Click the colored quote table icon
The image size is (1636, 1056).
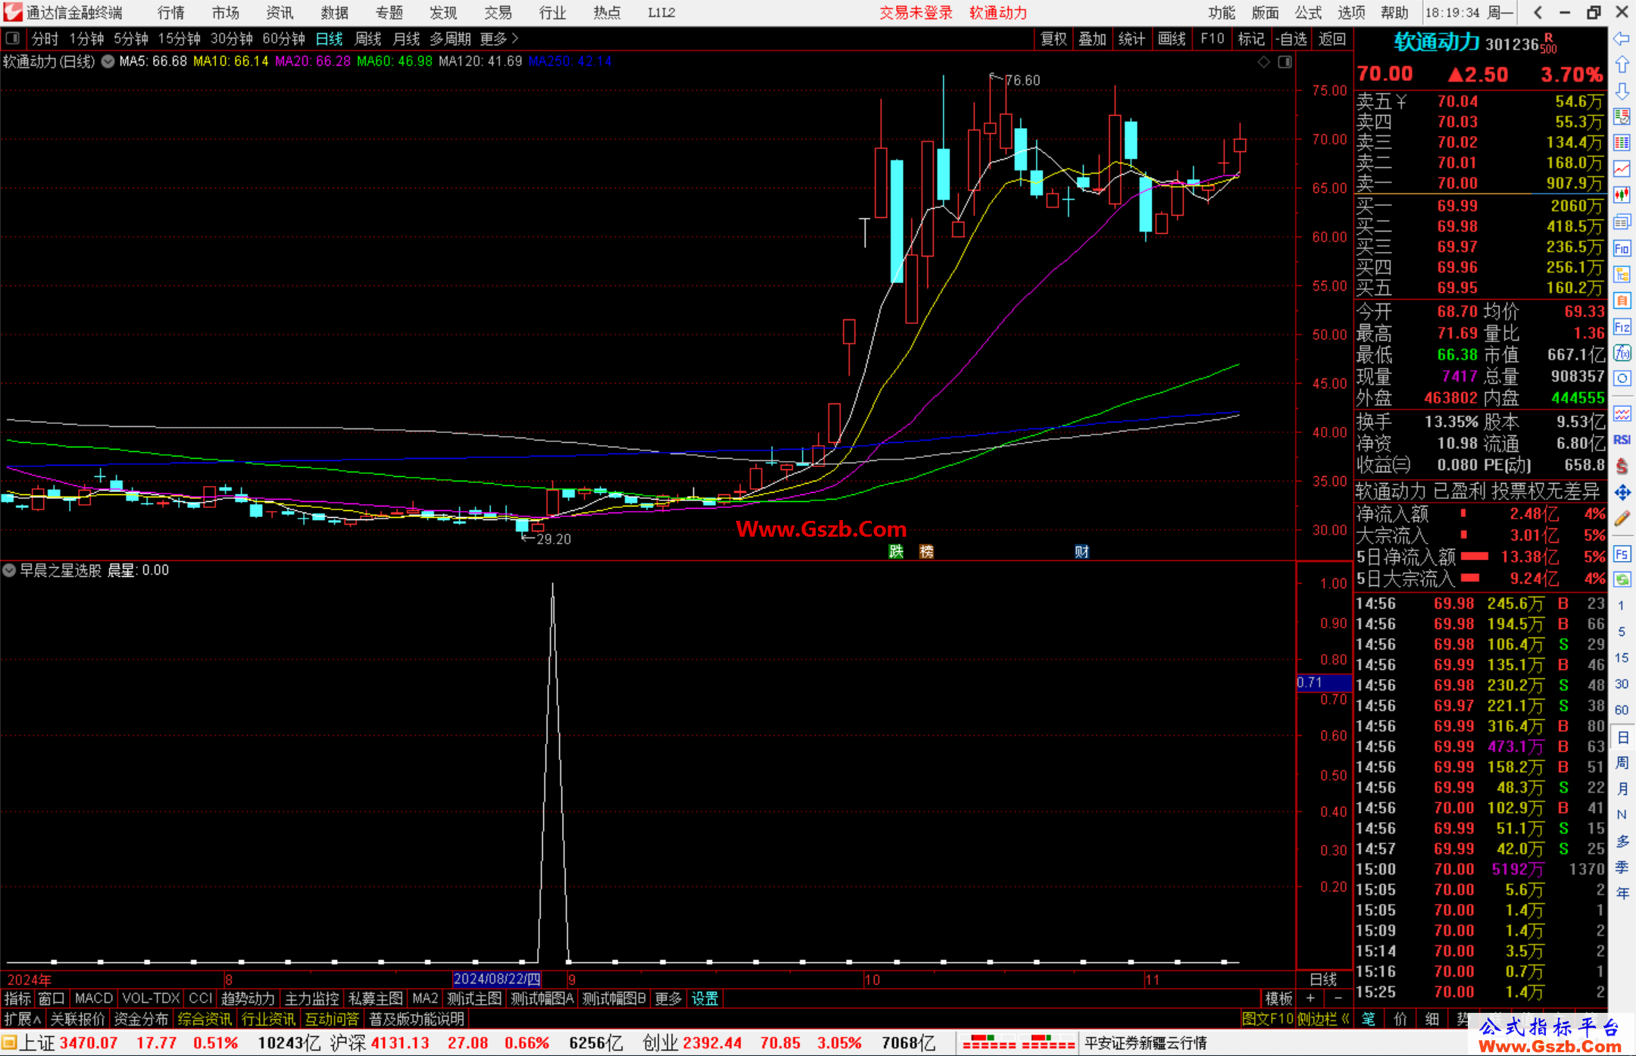[1622, 143]
